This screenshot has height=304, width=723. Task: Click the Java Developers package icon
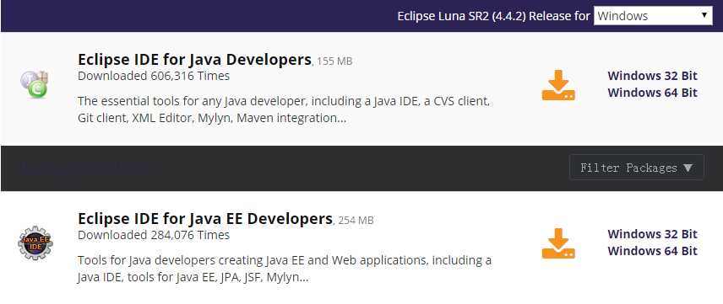tap(35, 84)
